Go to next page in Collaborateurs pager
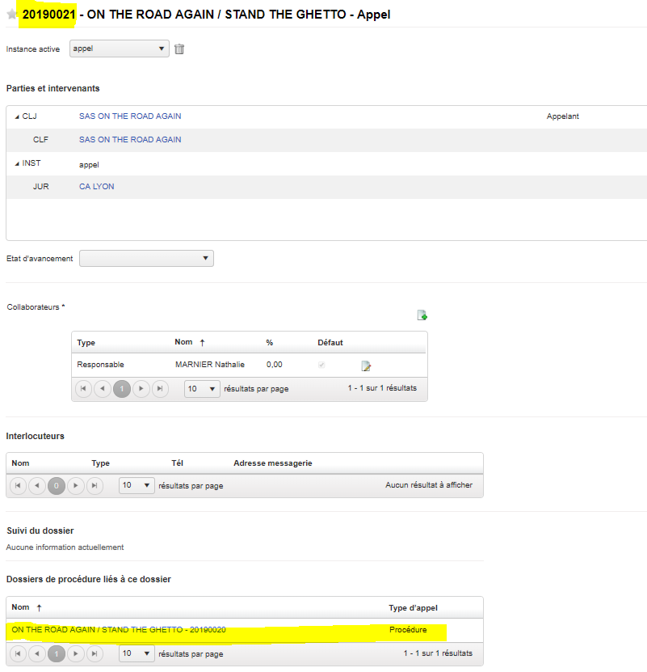The height and width of the screenshot is (672, 647). tap(141, 389)
